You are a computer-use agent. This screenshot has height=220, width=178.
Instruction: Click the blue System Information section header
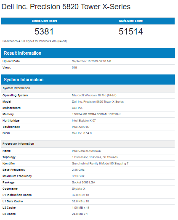coord(88,80)
